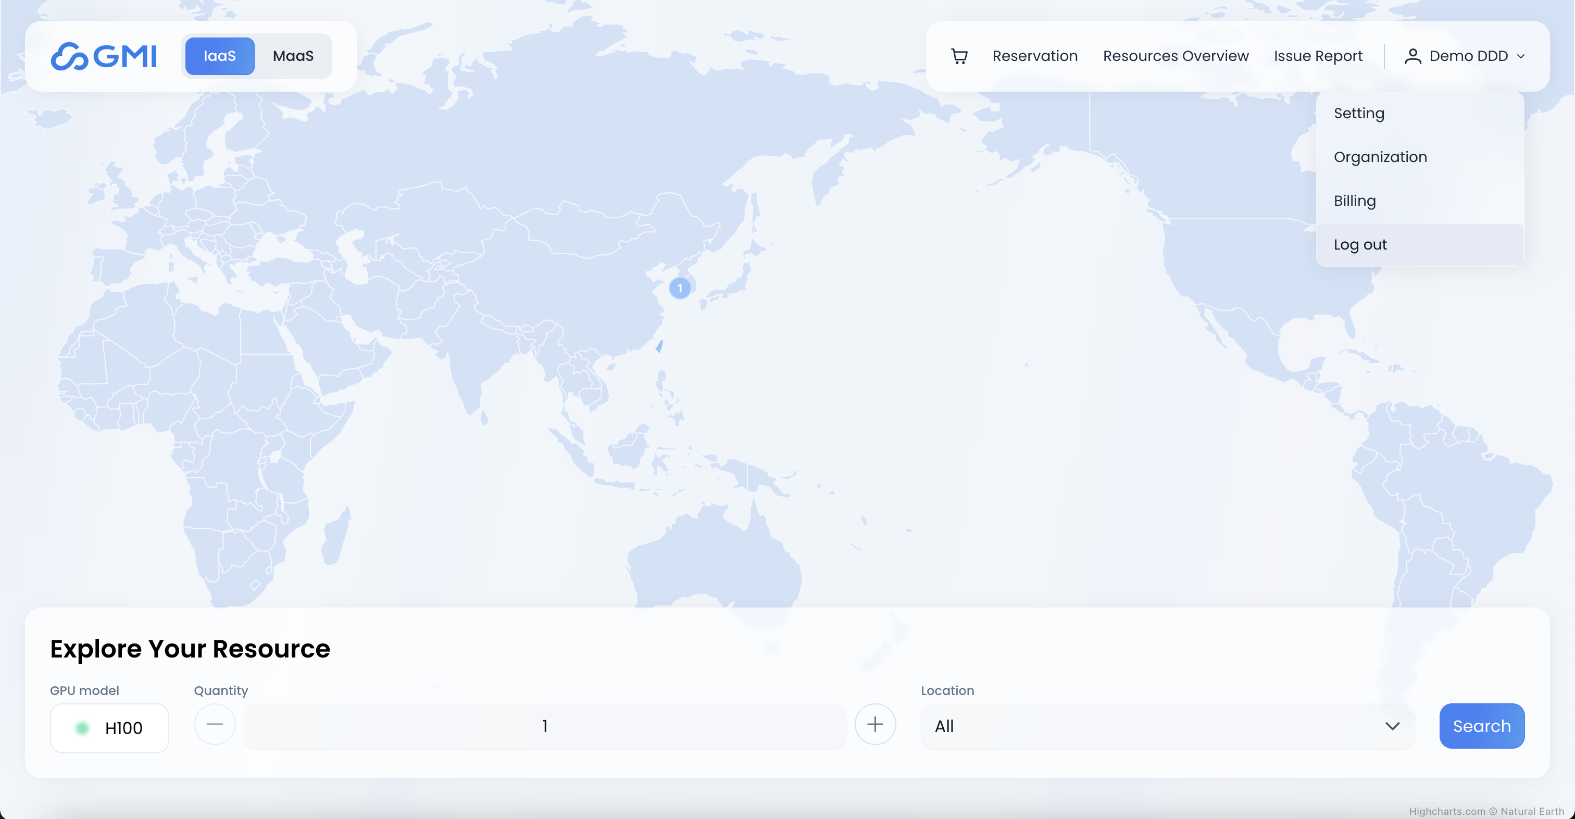The width and height of the screenshot is (1575, 819).
Task: Select Setting from the account menu
Action: click(x=1358, y=113)
